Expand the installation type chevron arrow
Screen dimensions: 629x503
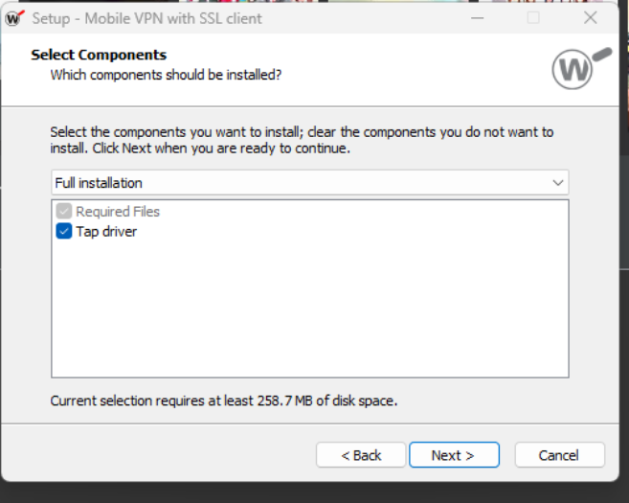(557, 182)
